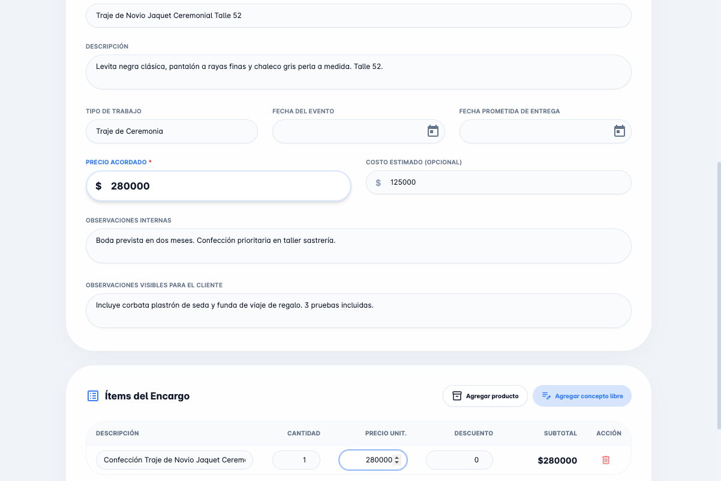Click the Tipo de Trabajo label
This screenshot has height=481, width=721.
tap(113, 111)
